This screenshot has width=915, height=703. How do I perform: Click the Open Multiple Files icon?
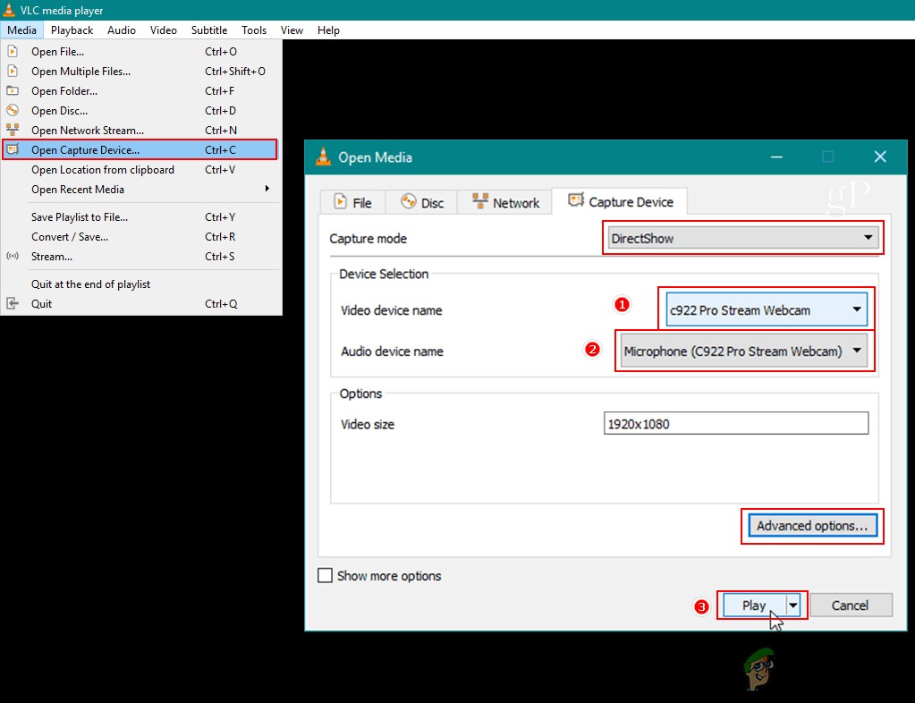click(x=13, y=72)
